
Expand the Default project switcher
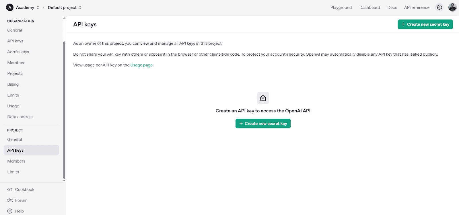(x=80, y=7)
